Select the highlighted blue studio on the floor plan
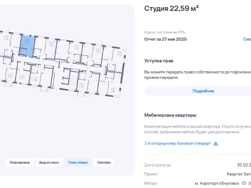This screenshot has height=188, width=251. pyautogui.click(x=27, y=46)
